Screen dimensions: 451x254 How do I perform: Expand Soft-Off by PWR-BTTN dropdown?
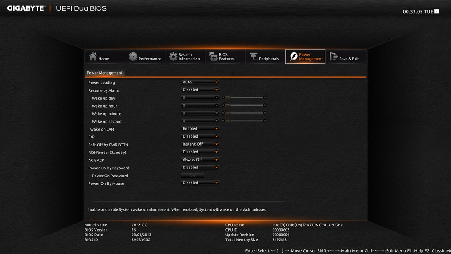200,144
